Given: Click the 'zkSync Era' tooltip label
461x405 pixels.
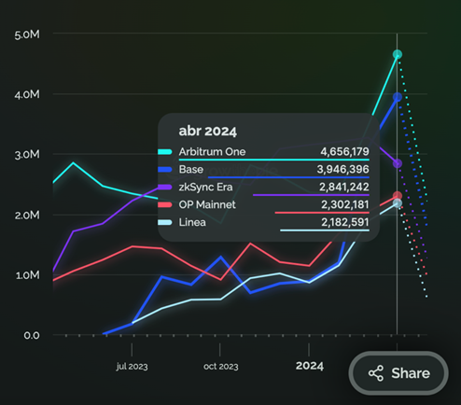Looking at the screenshot, I should click(x=205, y=187).
